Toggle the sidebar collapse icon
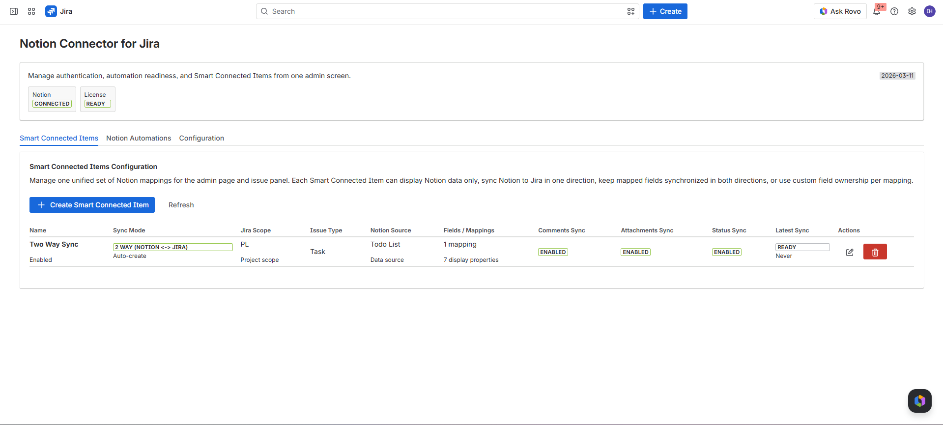This screenshot has width=943, height=425. (x=14, y=11)
